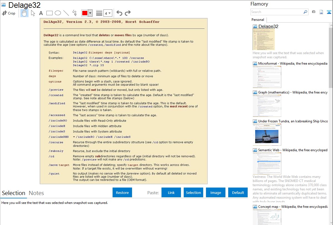Viewport: 333px width, 225px height.
Task: Open the Semantic Web snapshot thumbnail
Action: pyautogui.click(x=267, y=163)
